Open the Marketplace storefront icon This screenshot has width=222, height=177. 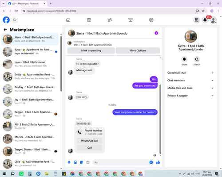(x=131, y=20)
